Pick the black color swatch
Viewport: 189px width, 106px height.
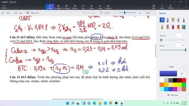[x=175, y=80]
